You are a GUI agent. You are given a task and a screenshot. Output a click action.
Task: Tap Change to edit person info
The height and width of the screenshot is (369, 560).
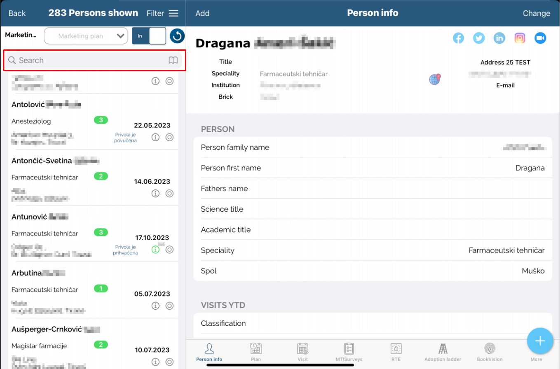click(536, 13)
